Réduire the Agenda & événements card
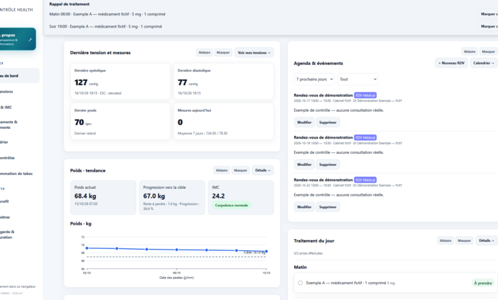The image size is (498, 300). tap(470, 52)
